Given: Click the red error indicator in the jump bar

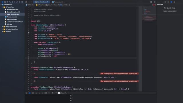Looking at the screenshot, I should (154, 5).
